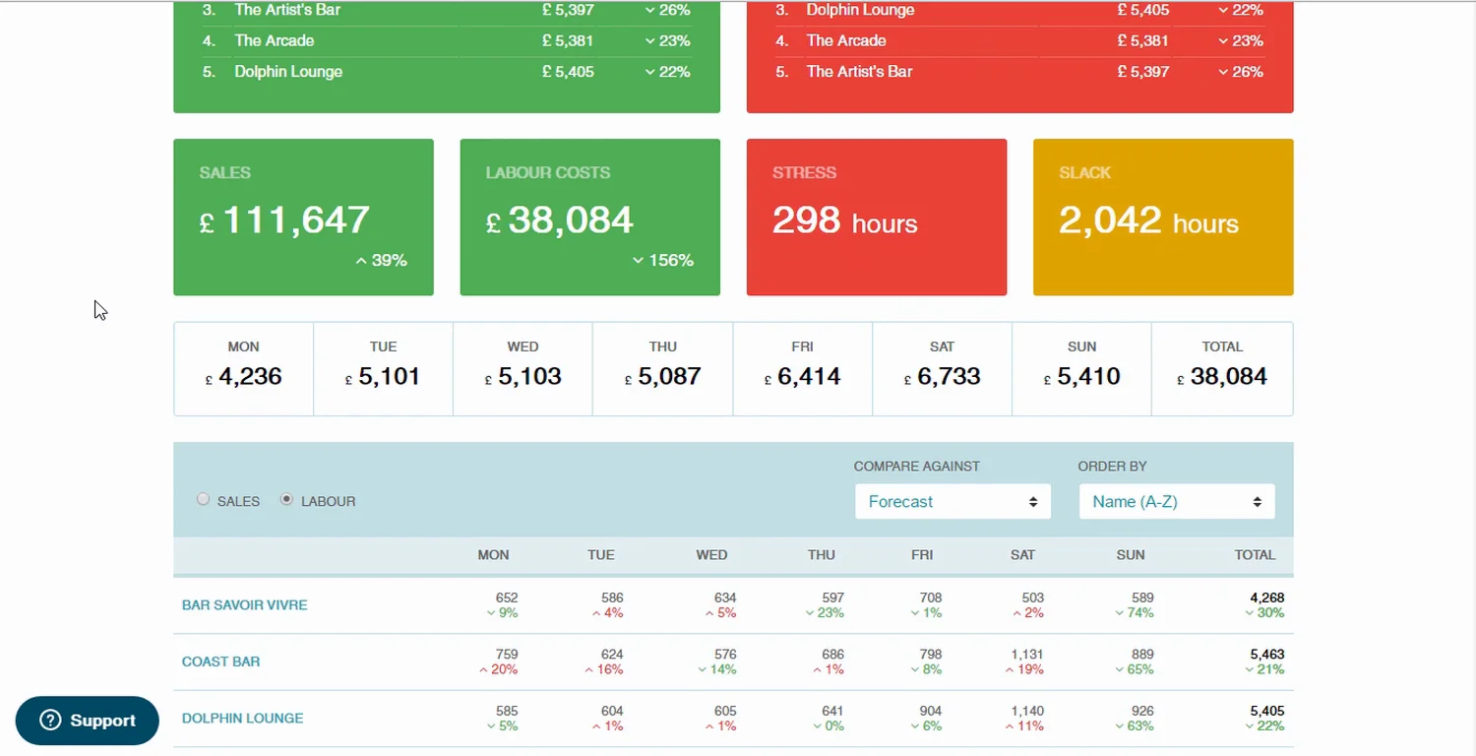1476x756 pixels.
Task: Click Bar Savoir Vivre's total value 4,268
Action: [x=1267, y=598]
